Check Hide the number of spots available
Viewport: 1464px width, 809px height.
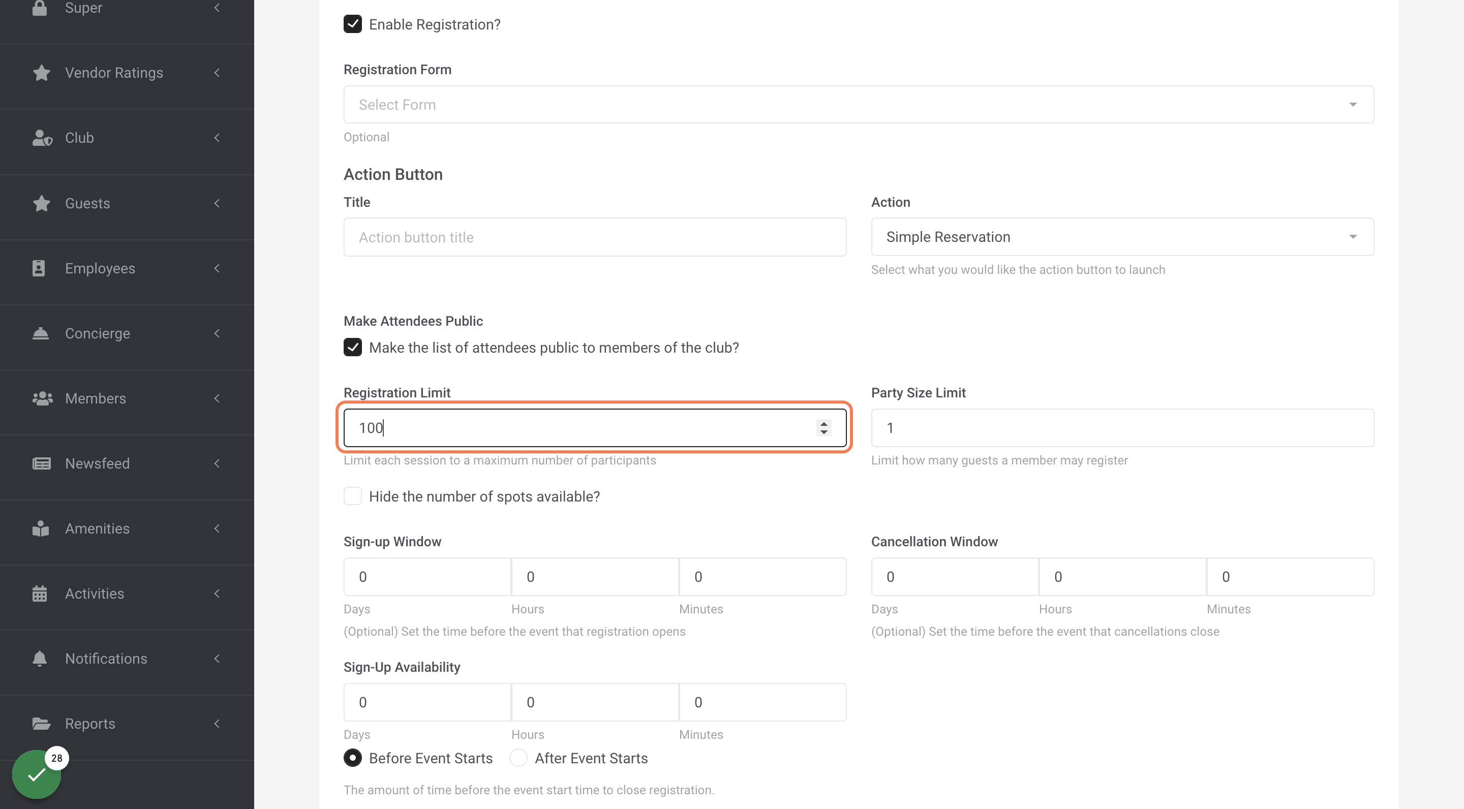(353, 496)
